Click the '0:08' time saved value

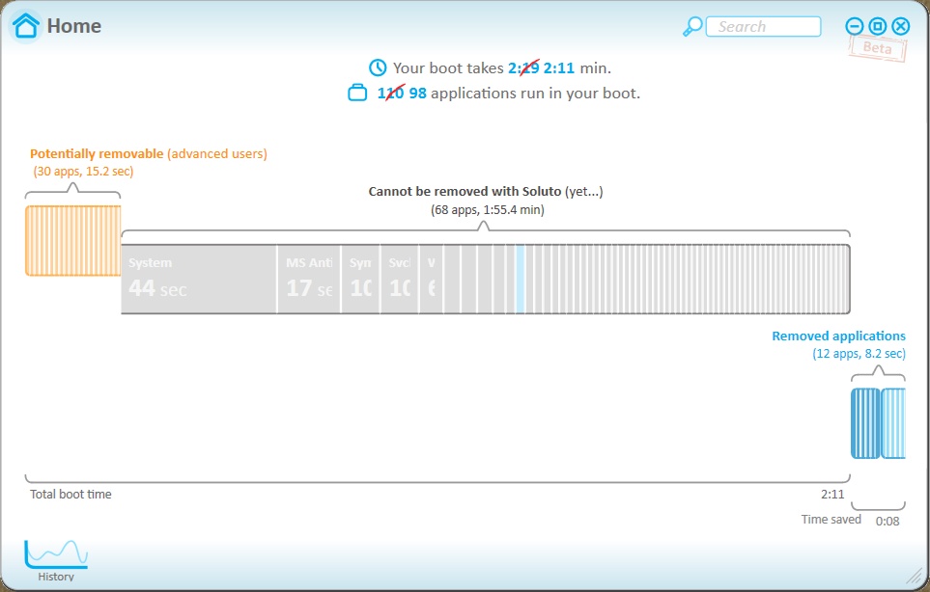(888, 521)
